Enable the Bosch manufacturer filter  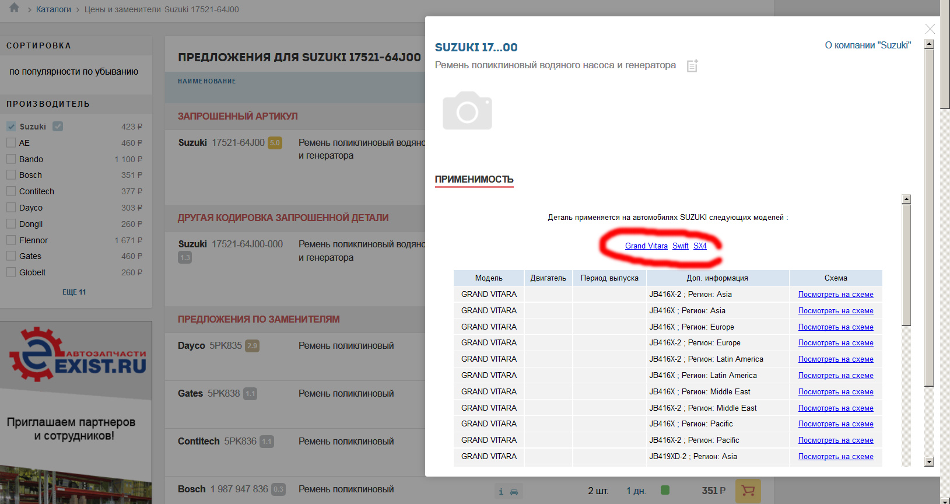(11, 175)
